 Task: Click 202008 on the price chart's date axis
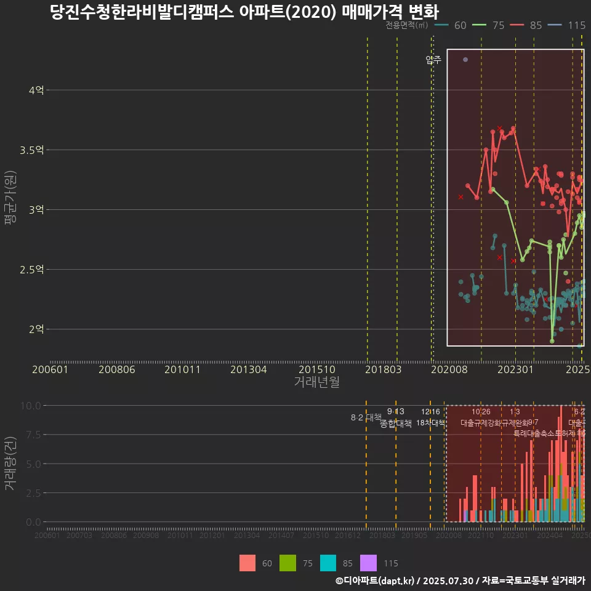tap(449, 369)
